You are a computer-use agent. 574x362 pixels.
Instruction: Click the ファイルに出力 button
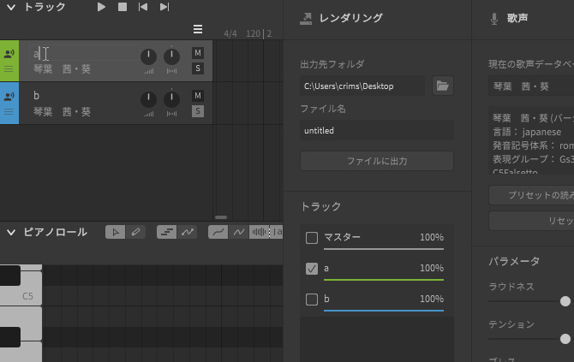(377, 161)
